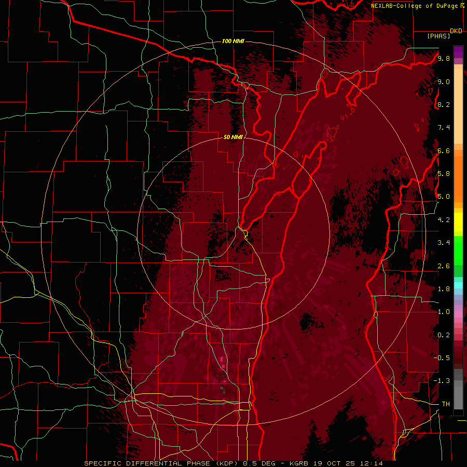The width and height of the screenshot is (467, 467).
Task: Click the 1.0 value on the color scale
Action: pos(444,312)
